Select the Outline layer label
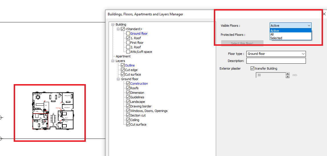 click(x=130, y=65)
